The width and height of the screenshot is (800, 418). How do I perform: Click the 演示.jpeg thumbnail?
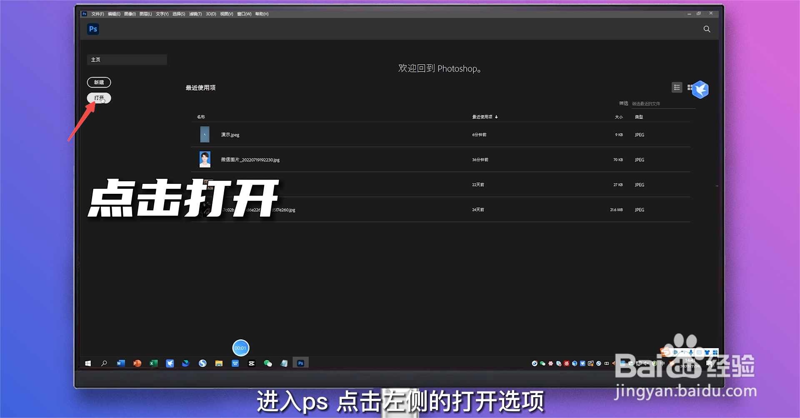[x=205, y=135]
